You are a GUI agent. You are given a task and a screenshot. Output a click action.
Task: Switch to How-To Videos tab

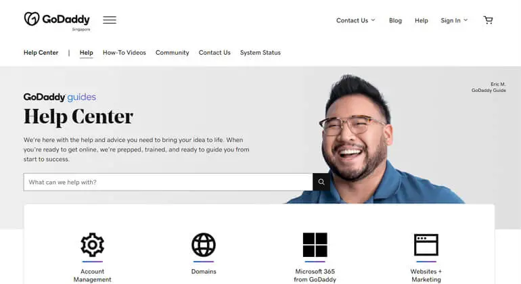(x=124, y=53)
